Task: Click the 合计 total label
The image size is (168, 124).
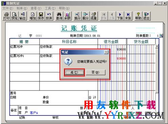Action: [x=92, y=97]
